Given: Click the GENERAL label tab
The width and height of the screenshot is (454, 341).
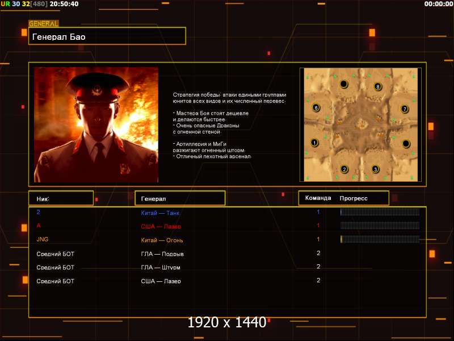Looking at the screenshot, I should coord(44,24).
